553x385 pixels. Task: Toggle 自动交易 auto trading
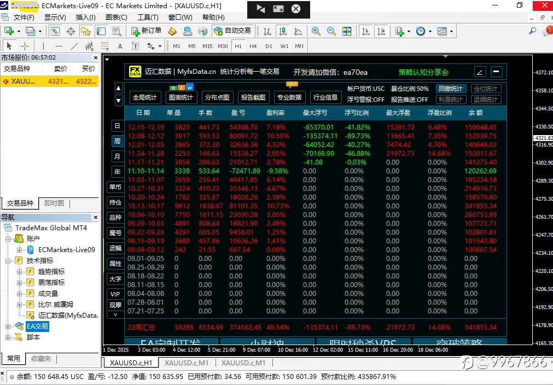click(x=233, y=31)
